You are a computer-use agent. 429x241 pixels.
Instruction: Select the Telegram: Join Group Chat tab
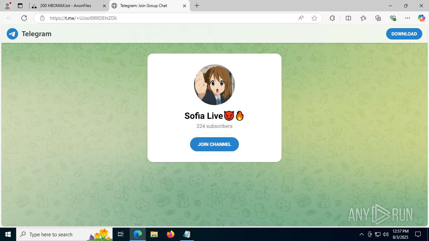(x=149, y=6)
